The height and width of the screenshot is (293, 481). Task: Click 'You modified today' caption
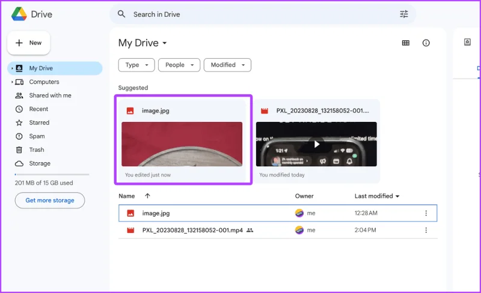pyautogui.click(x=282, y=175)
